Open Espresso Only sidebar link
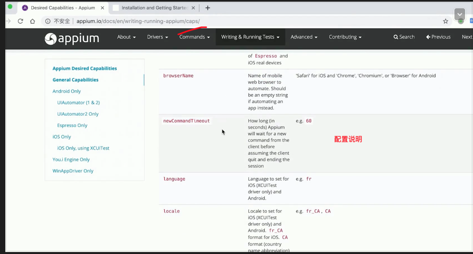Viewport: 473px width, 254px height. pos(72,125)
